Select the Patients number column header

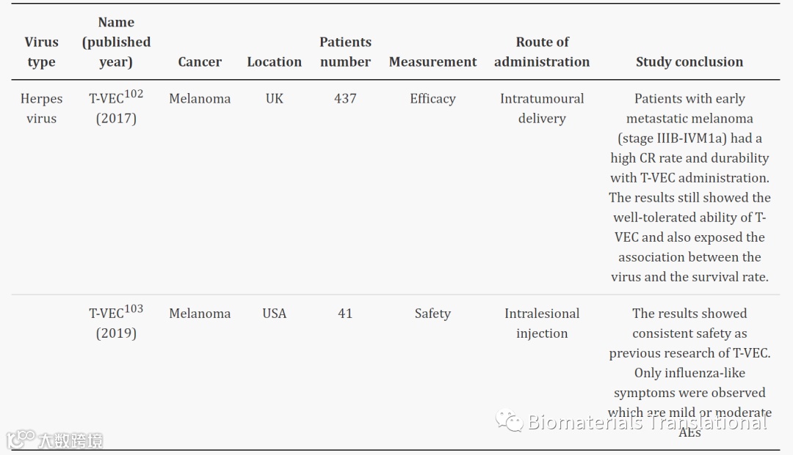coord(345,52)
